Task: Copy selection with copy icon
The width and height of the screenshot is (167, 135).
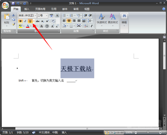Action: 13,19
